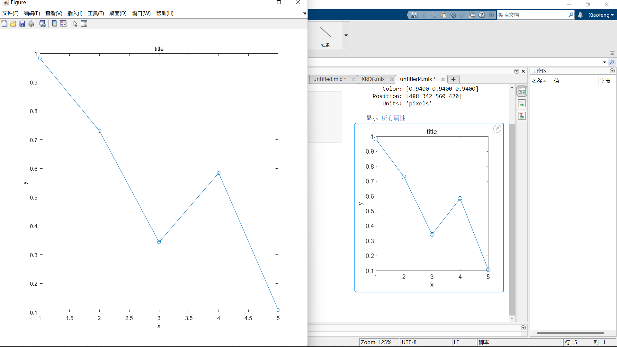Add a new editor tab with plus
The width and height of the screenshot is (617, 347).
click(453, 79)
